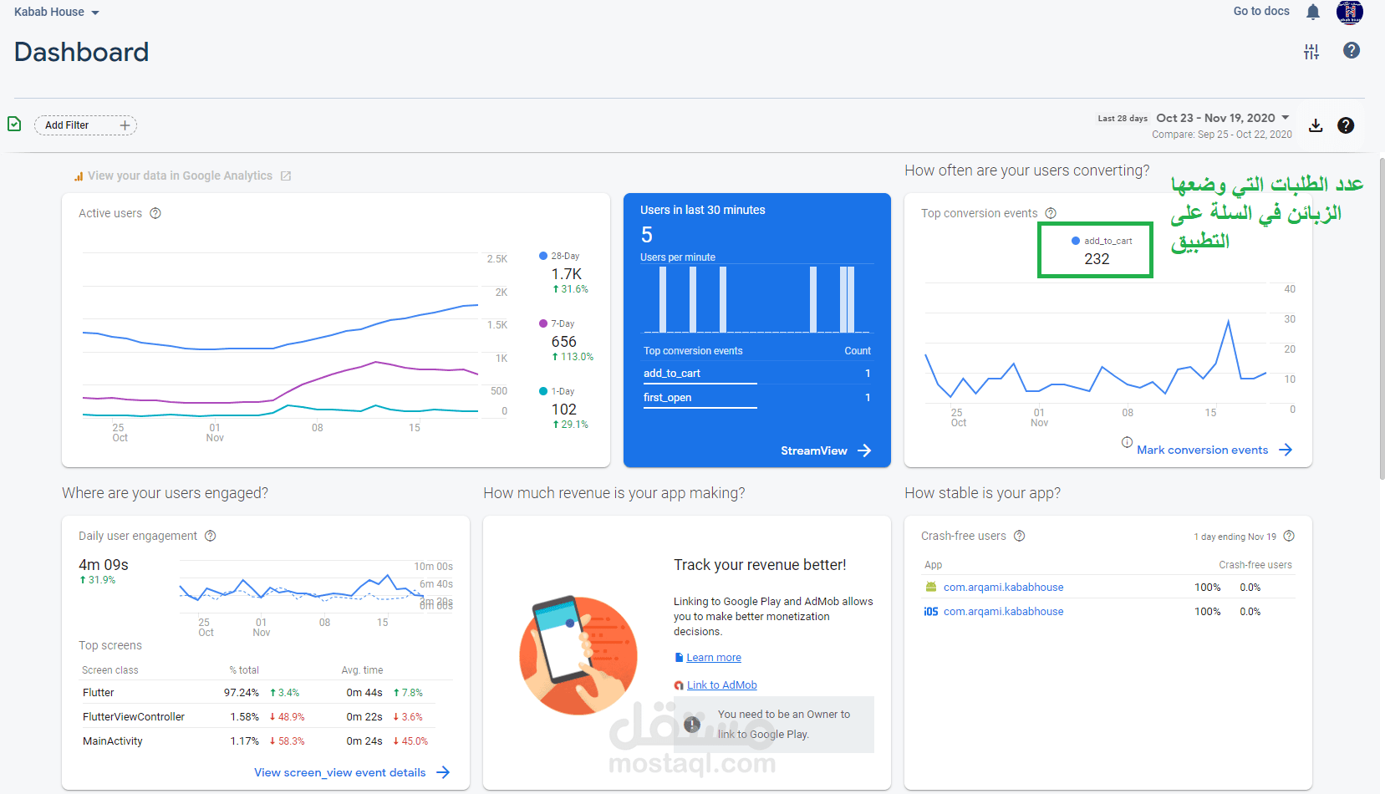Click arrow after View screen_view event details
The width and height of the screenshot is (1385, 794).
coord(443,772)
